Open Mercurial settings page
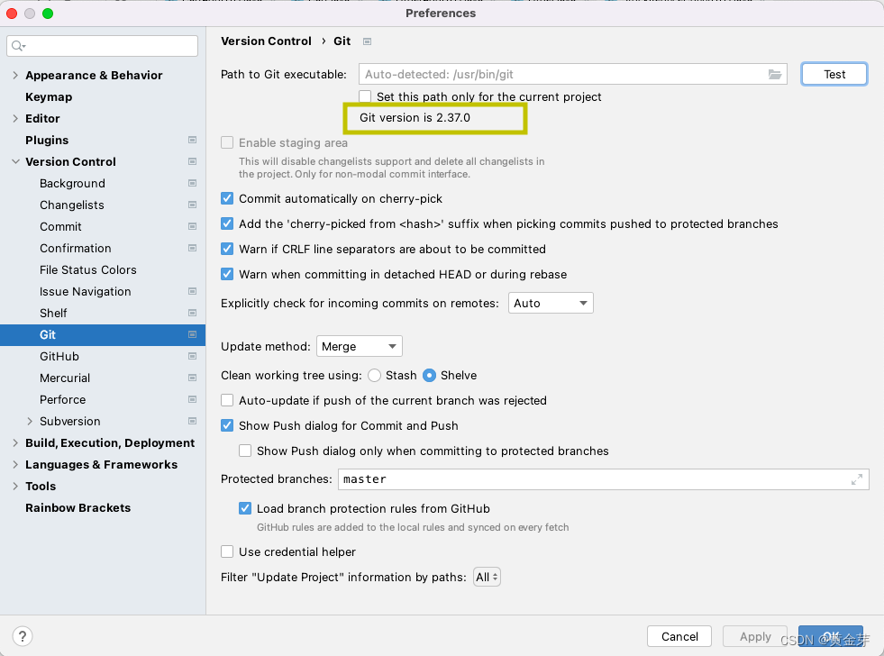 click(65, 378)
